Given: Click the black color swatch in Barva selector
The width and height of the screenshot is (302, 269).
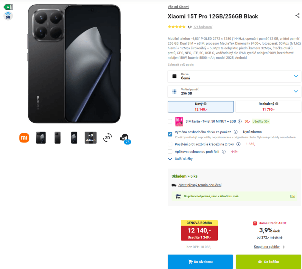Looking at the screenshot, I should (x=174, y=76).
